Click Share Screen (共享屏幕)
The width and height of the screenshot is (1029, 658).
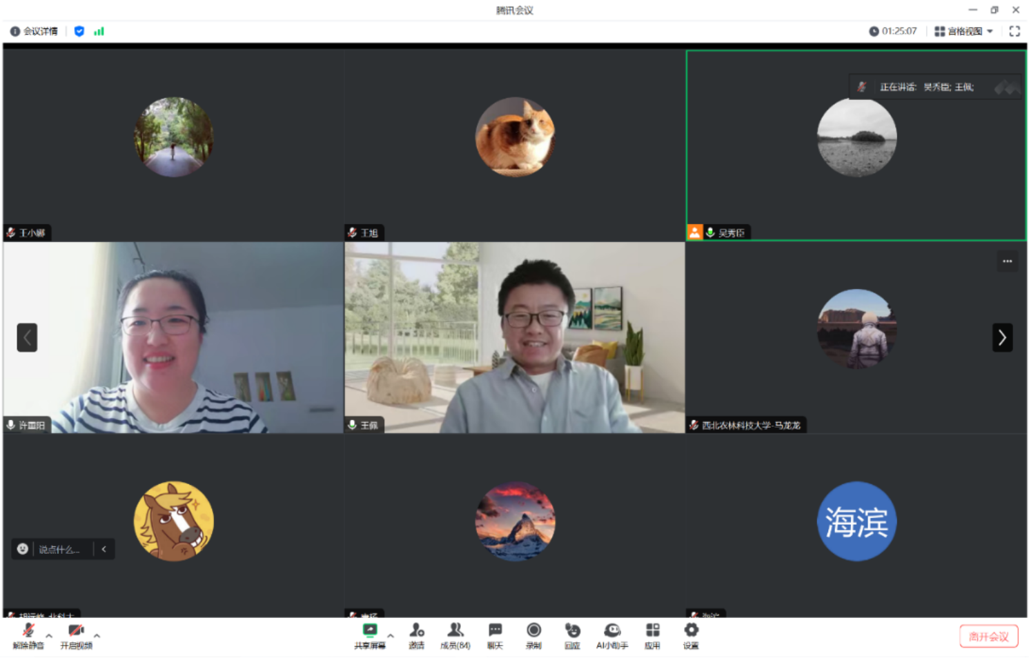[x=370, y=635]
